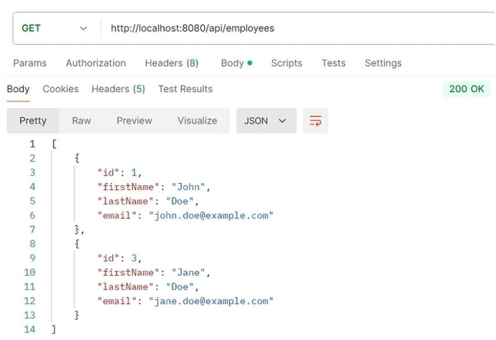Viewport: 496px width, 340px height.
Task: Show the Preview response view
Action: (x=134, y=121)
